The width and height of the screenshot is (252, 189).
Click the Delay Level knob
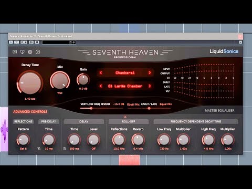93,140
